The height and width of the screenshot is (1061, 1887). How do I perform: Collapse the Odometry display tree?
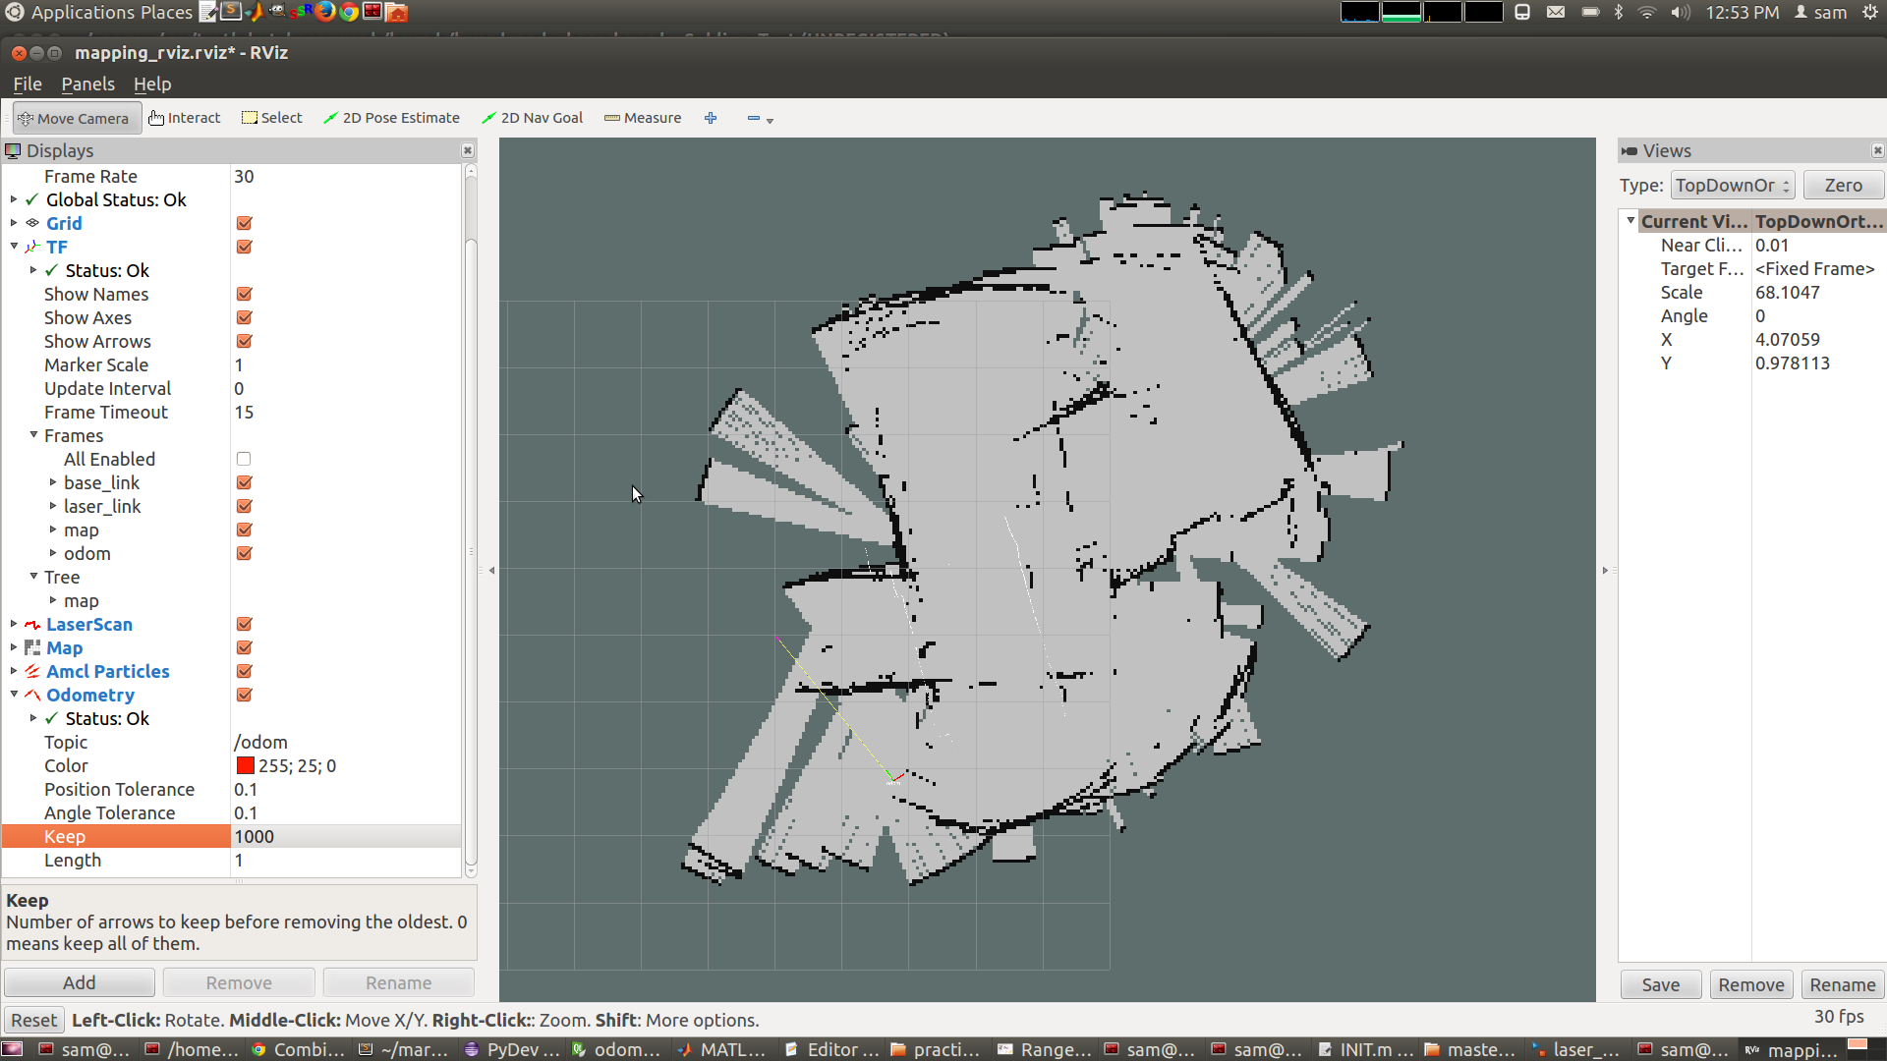(14, 695)
